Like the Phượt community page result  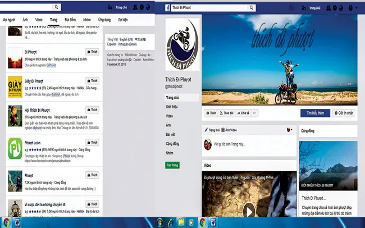93,175
